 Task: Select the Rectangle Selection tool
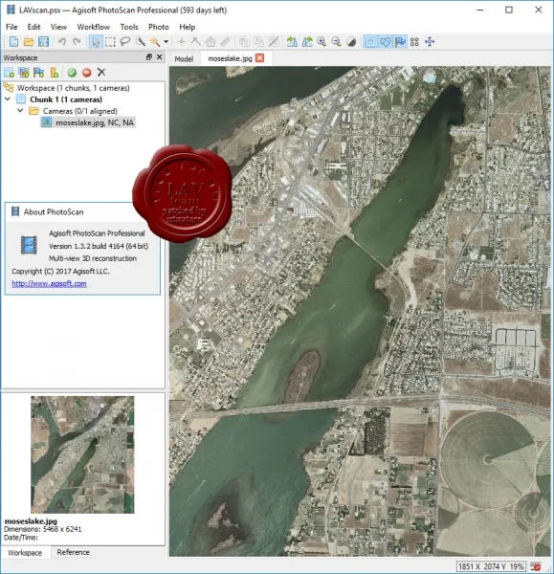point(110,42)
